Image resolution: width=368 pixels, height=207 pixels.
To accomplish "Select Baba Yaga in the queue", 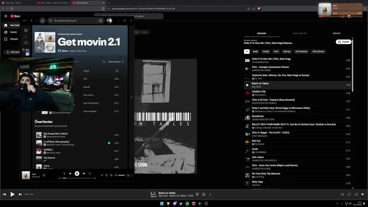I will pos(298,183).
